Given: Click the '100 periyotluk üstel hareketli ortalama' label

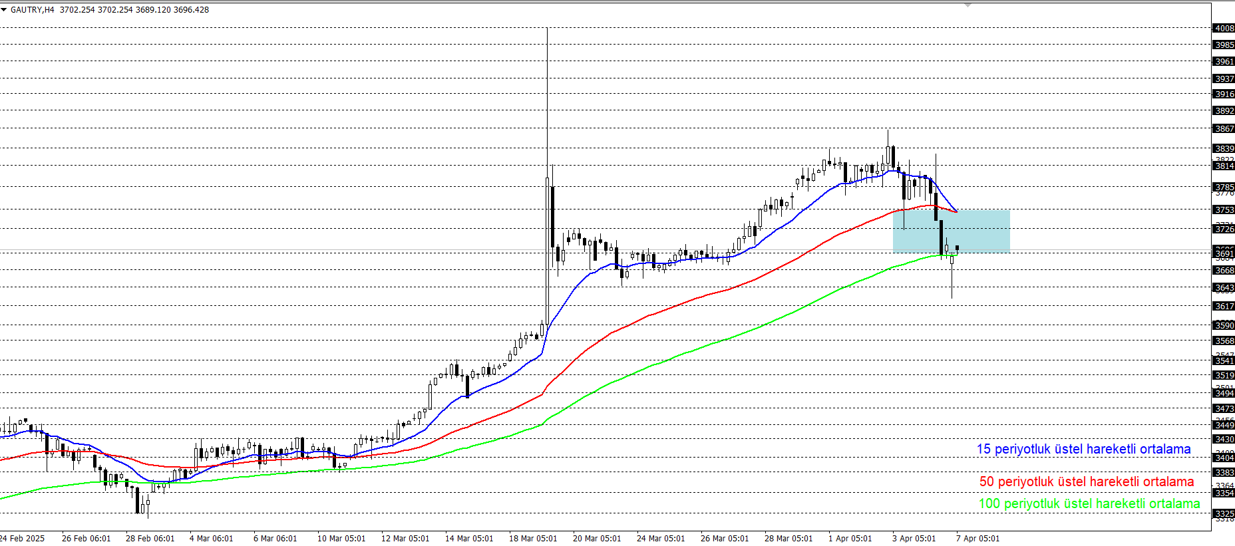Looking at the screenshot, I should click(1089, 503).
